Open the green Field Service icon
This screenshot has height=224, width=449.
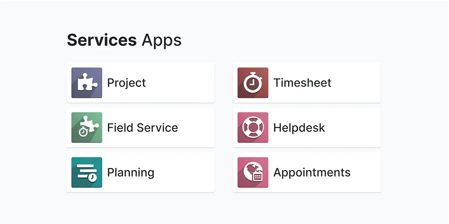87,128
